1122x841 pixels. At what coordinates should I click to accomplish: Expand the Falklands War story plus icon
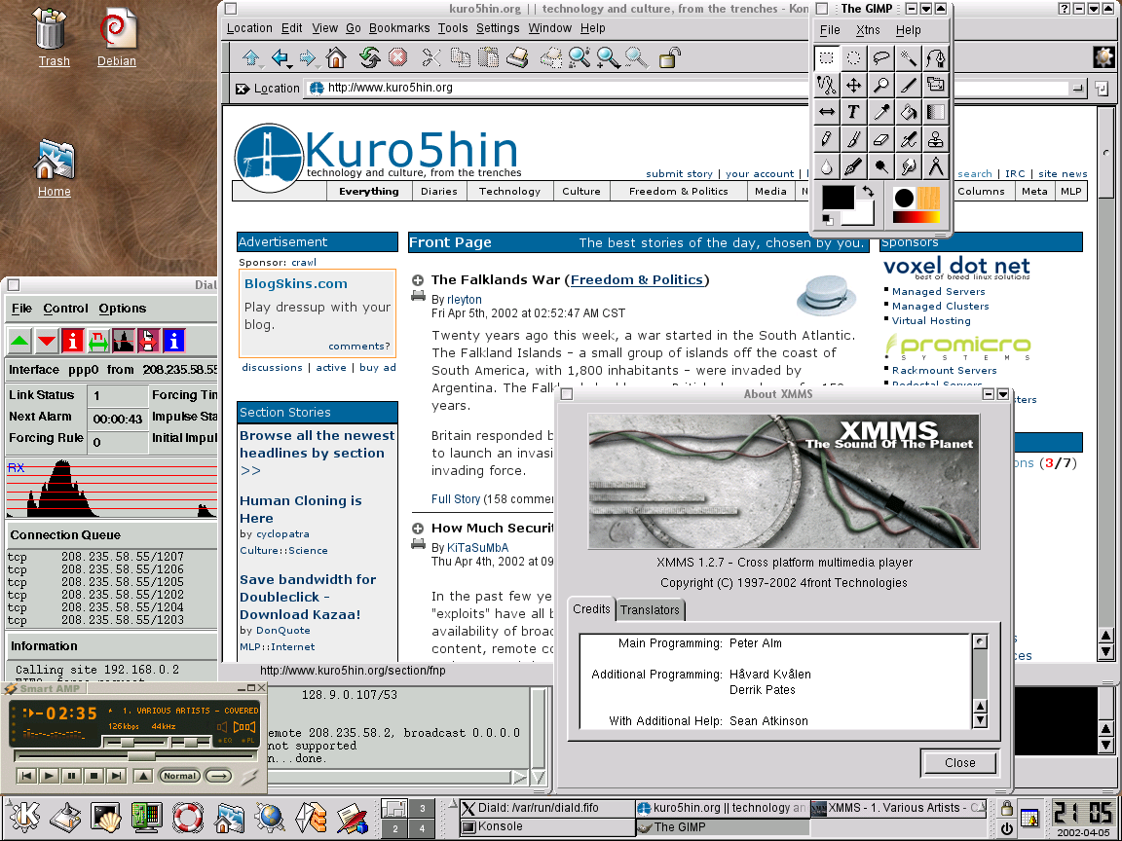pos(418,280)
